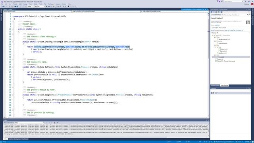Click the Alphabetical sort icon in Properties

click(x=214, y=93)
